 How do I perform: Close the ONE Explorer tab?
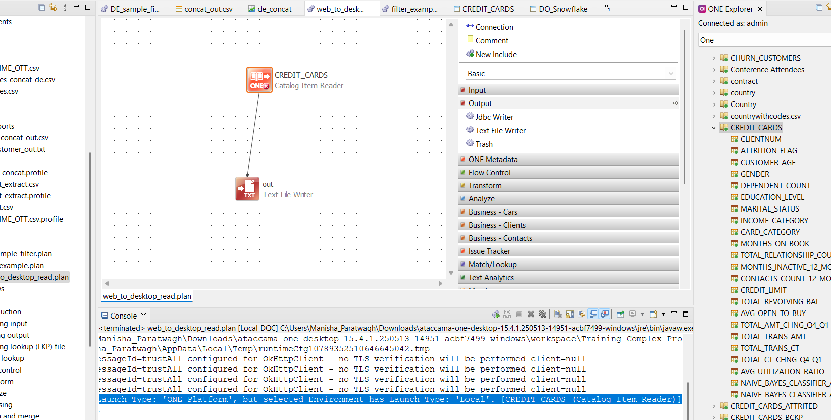(x=760, y=9)
